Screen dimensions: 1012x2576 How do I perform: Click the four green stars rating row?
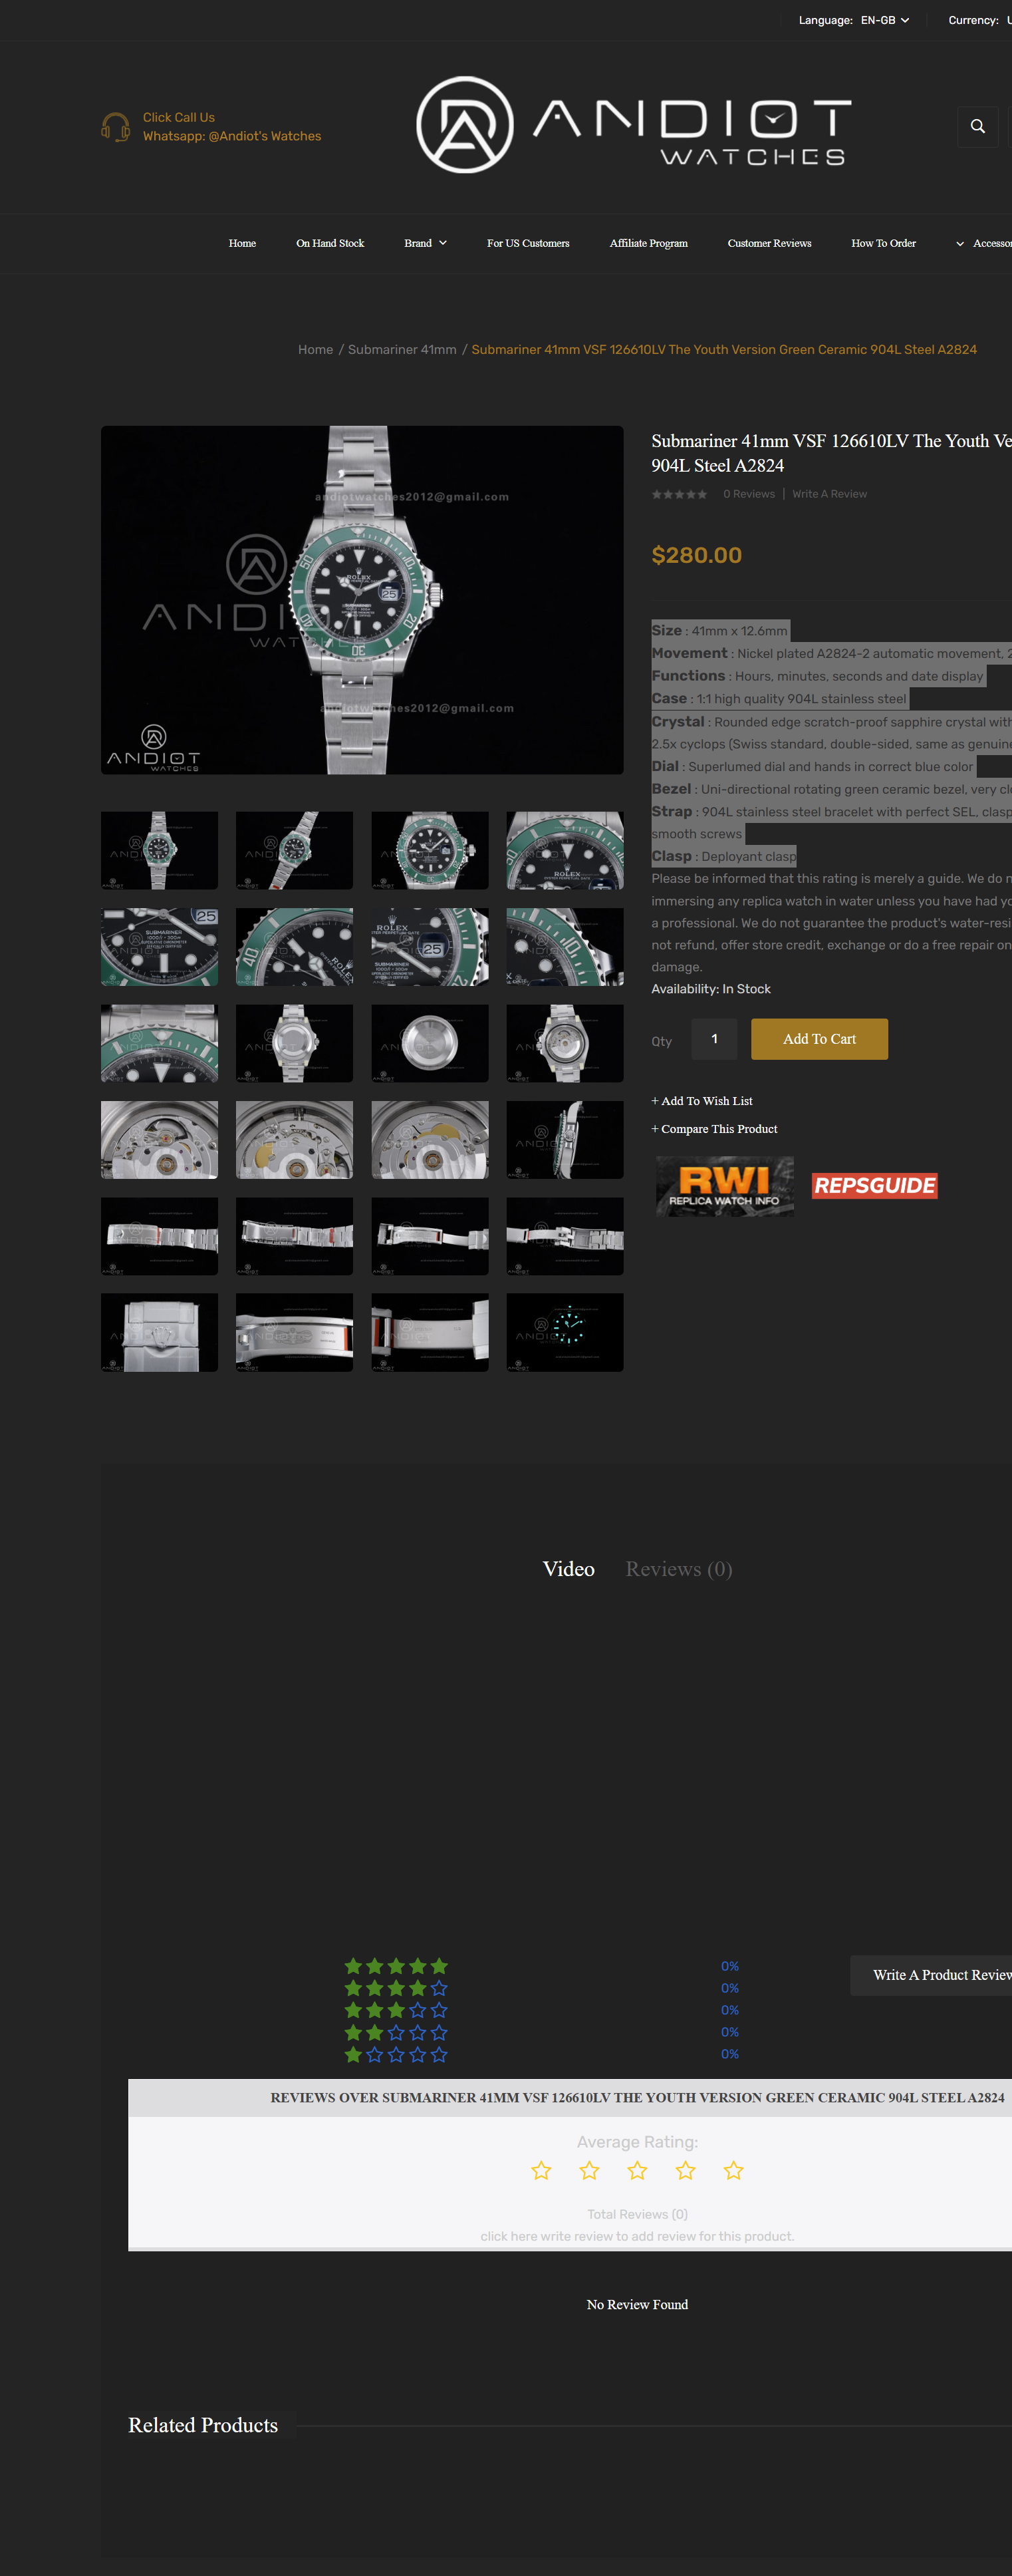pos(396,1988)
